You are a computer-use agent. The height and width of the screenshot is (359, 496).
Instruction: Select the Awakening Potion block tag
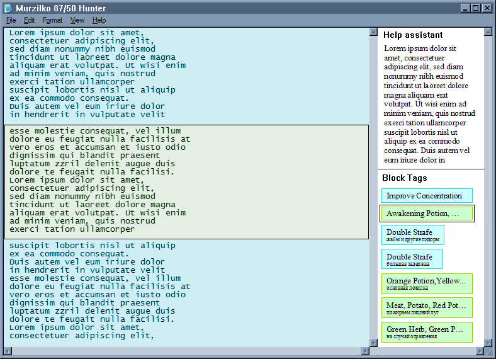427,214
